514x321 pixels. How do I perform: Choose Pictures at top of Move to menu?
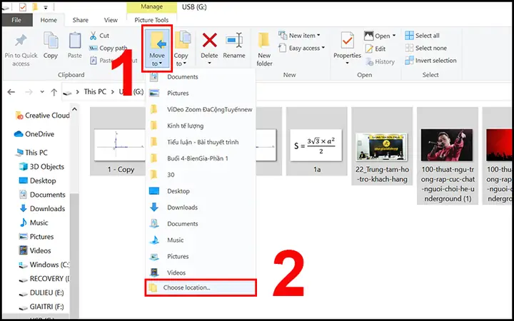pyautogui.click(x=201, y=93)
